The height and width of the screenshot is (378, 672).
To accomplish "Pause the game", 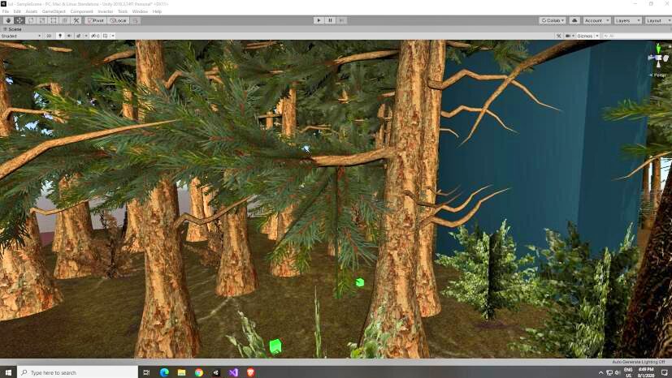I will (330, 20).
